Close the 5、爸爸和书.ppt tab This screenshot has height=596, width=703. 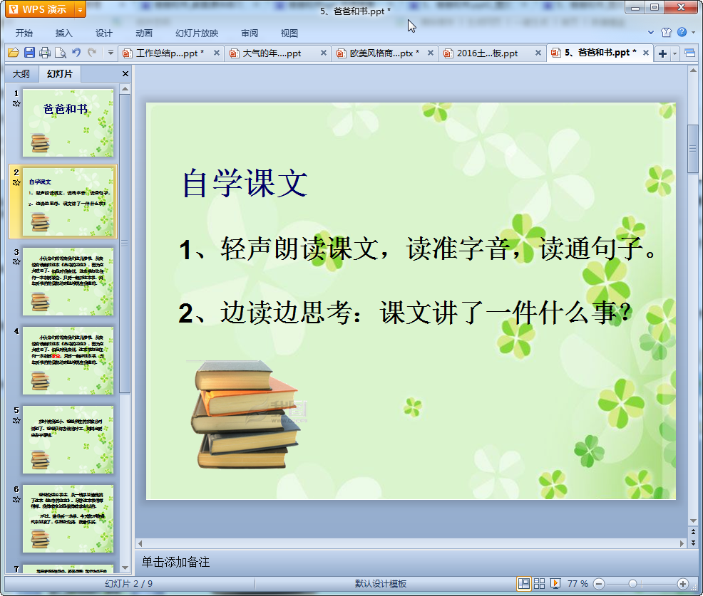point(646,53)
